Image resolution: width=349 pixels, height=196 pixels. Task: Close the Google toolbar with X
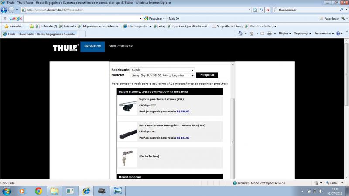[x=5, y=18]
